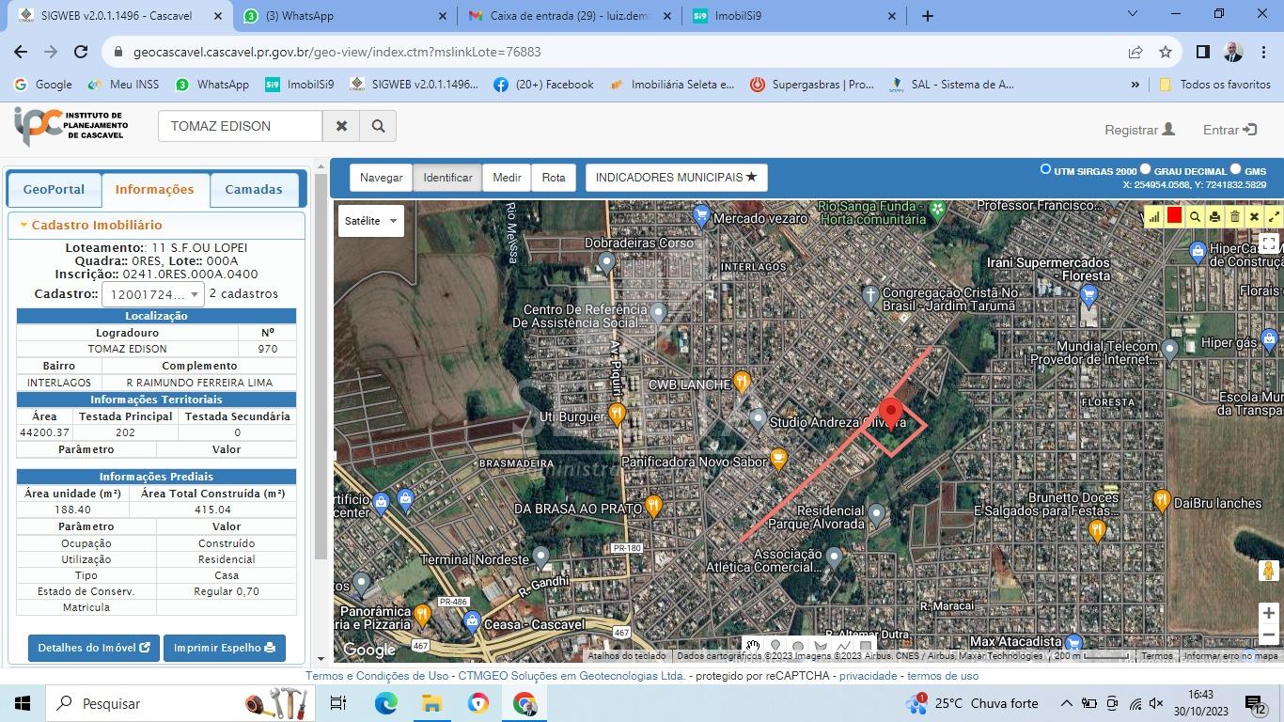Clear the TOMAZ EDISON search text
The height and width of the screenshot is (722, 1284).
341,126
